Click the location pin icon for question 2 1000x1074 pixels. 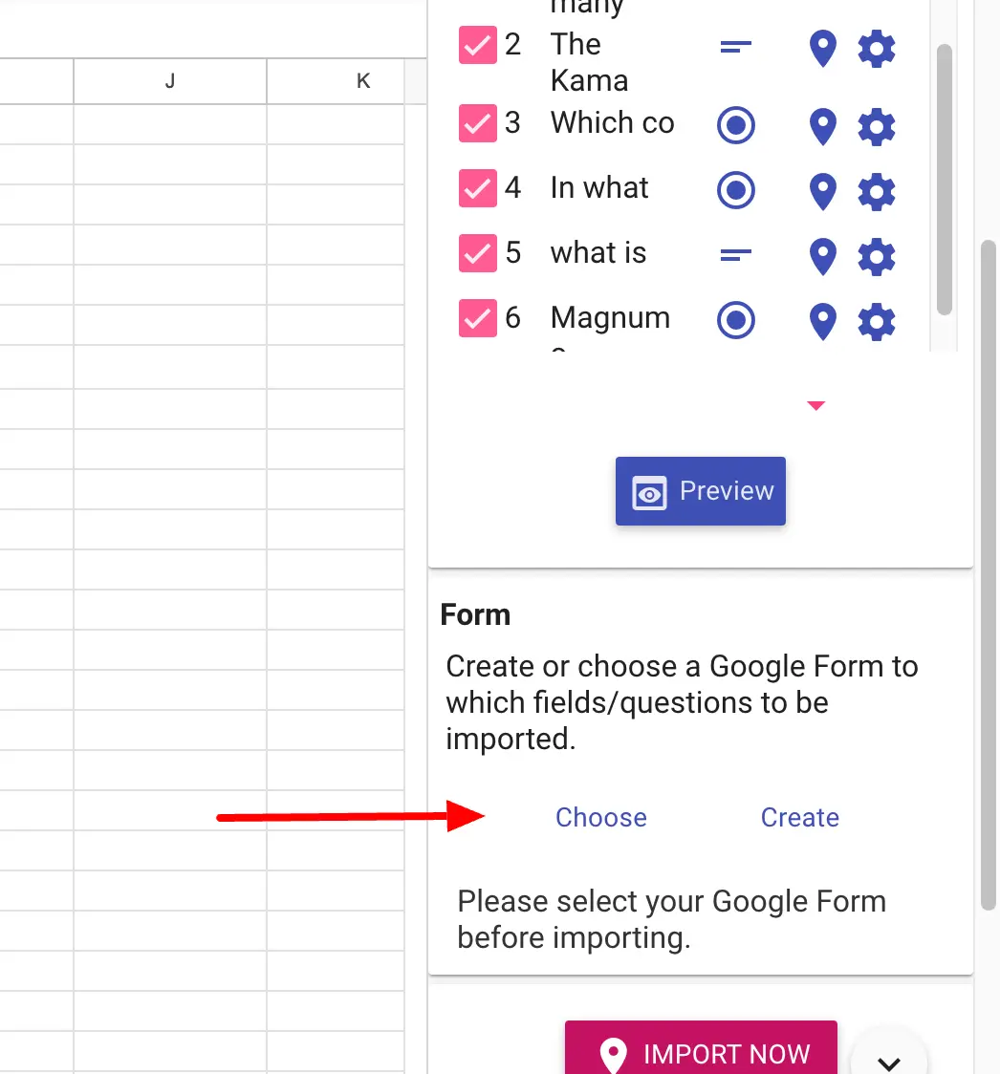click(822, 49)
